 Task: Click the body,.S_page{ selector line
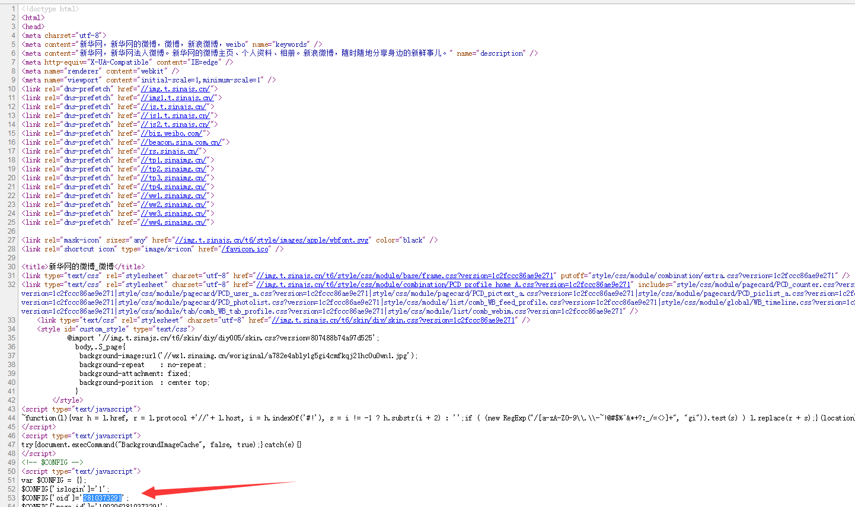coord(100,347)
